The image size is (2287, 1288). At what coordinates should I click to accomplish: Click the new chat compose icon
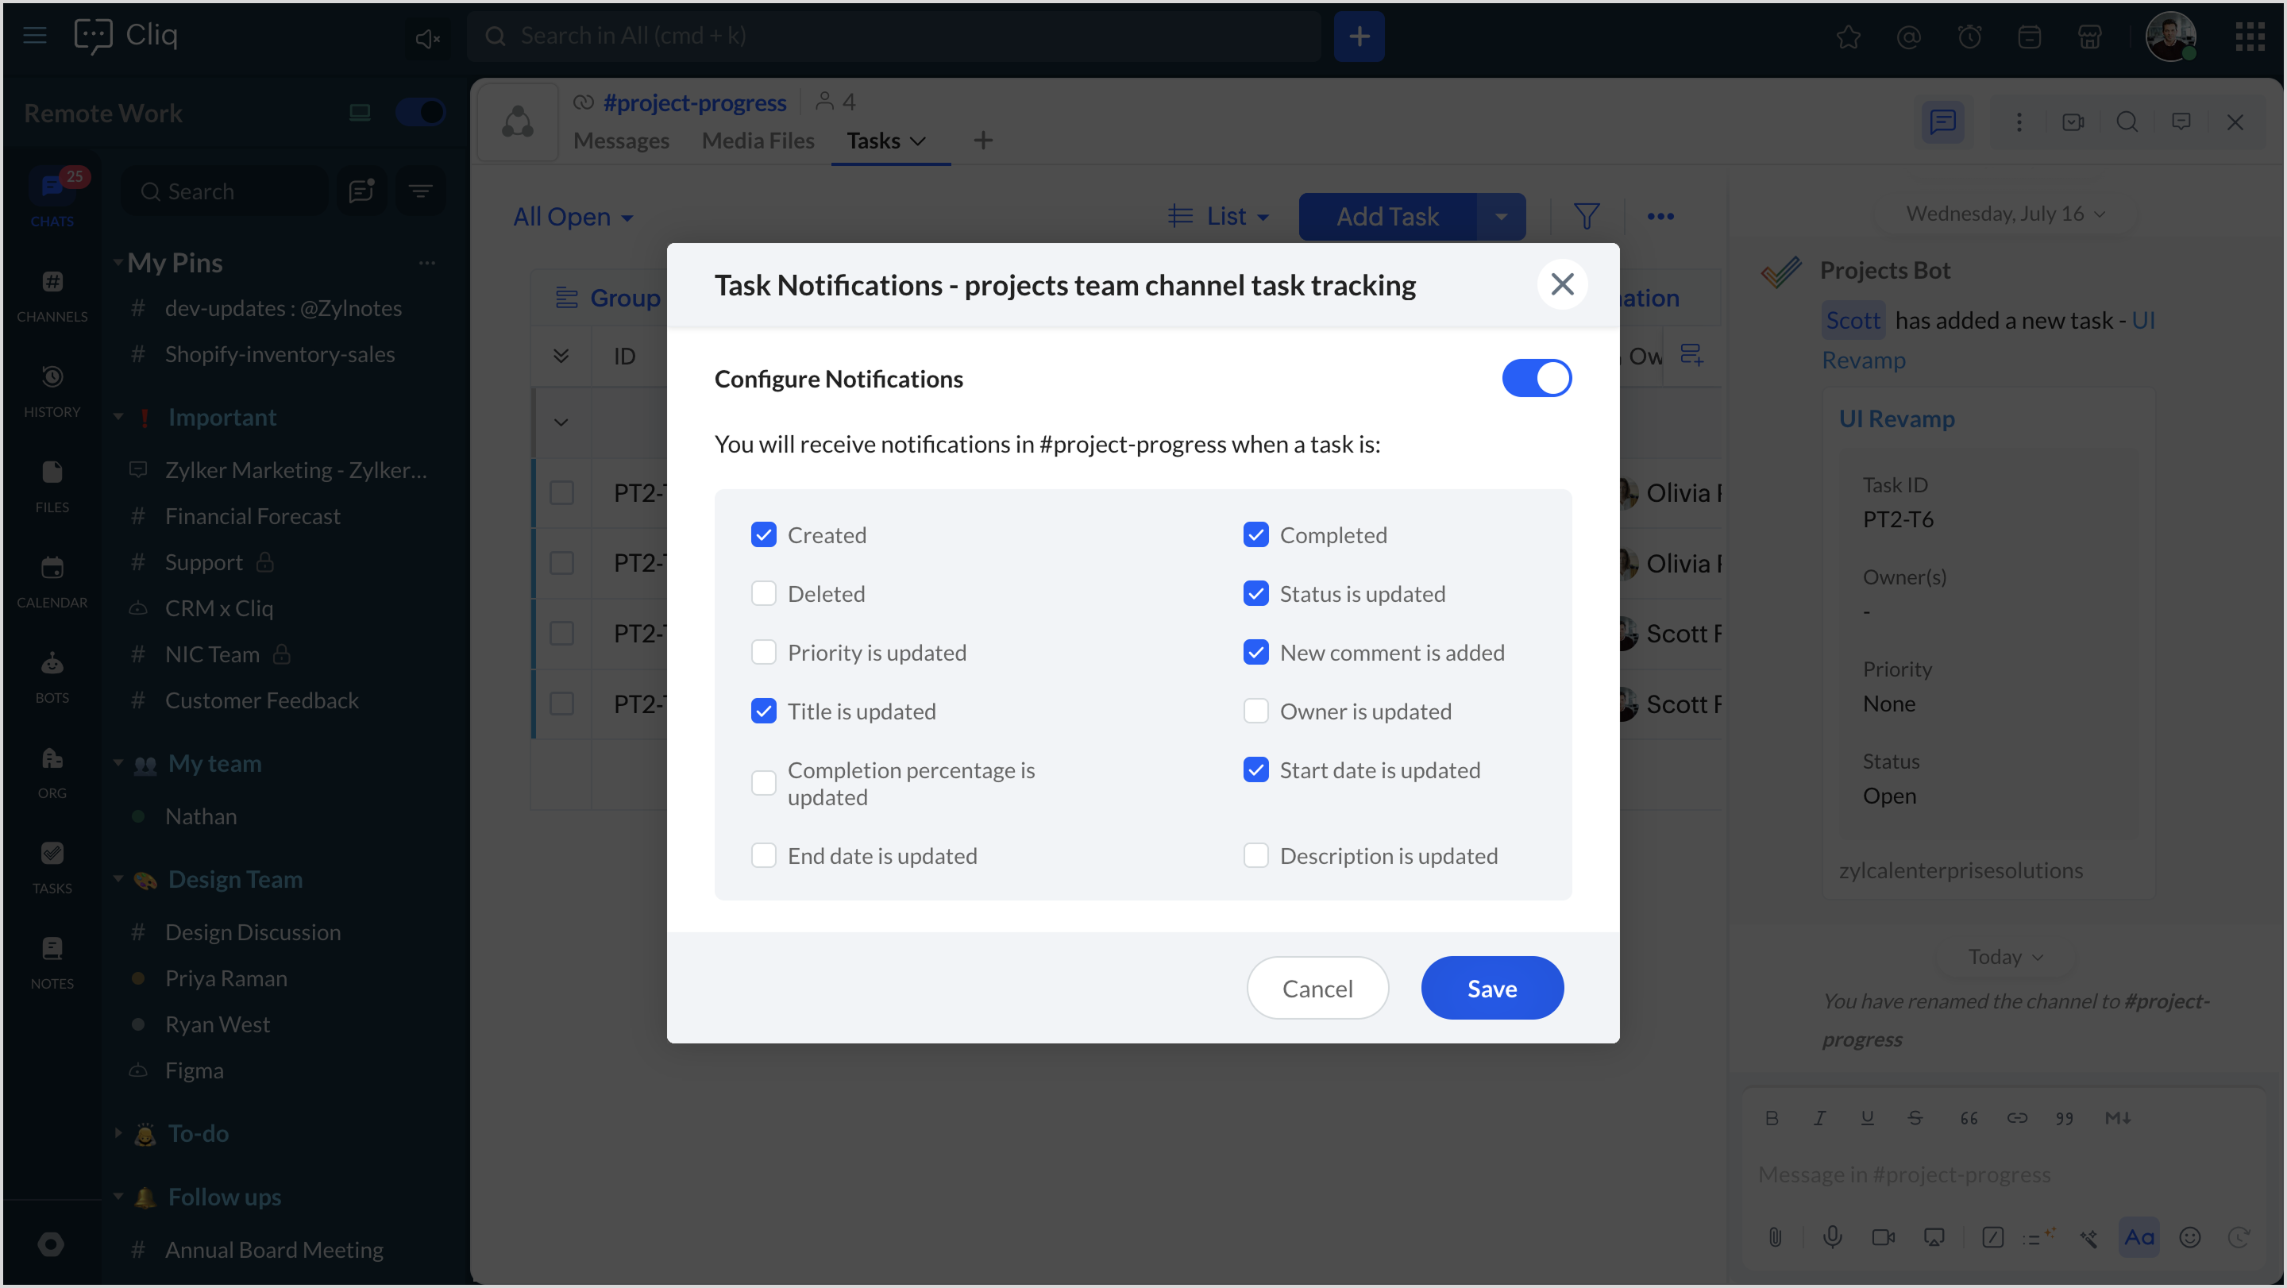click(x=361, y=191)
